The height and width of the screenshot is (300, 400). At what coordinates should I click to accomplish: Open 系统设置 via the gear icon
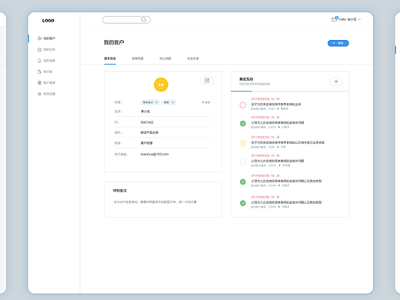39,94
